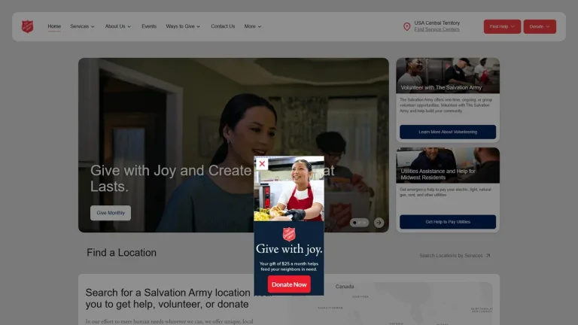Click Learn More About Volunteering button
Image resolution: width=578 pixels, height=325 pixels.
448,132
